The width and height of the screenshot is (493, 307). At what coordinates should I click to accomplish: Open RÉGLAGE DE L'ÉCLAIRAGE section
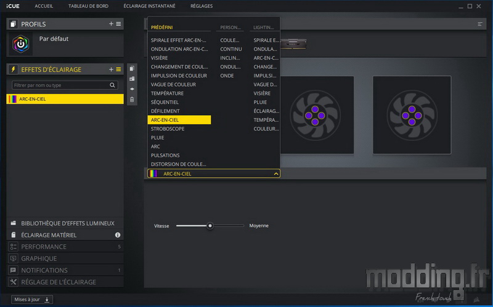(x=65, y=282)
